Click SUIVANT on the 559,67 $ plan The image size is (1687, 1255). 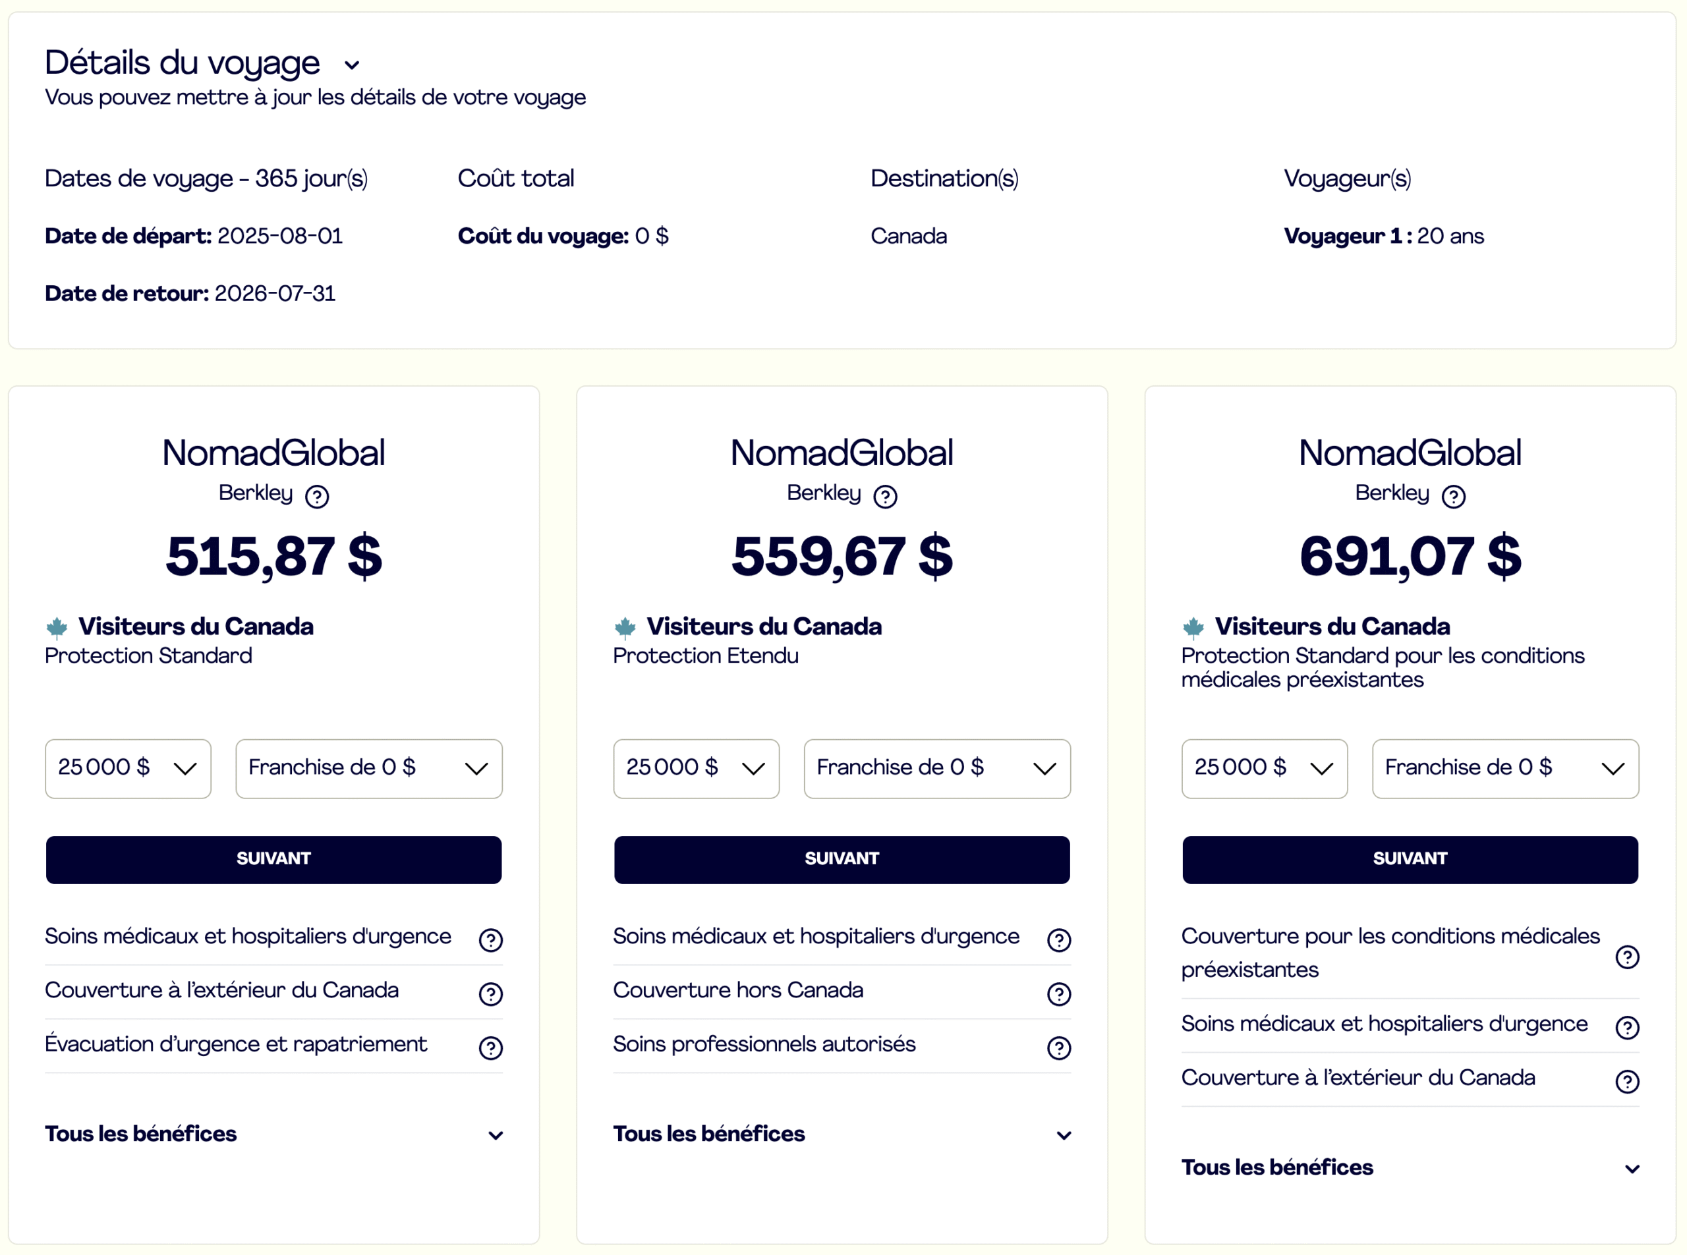click(842, 859)
